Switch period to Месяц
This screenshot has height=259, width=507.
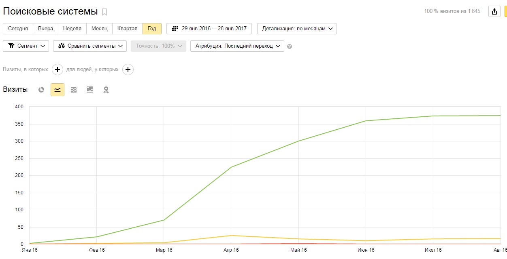99,29
